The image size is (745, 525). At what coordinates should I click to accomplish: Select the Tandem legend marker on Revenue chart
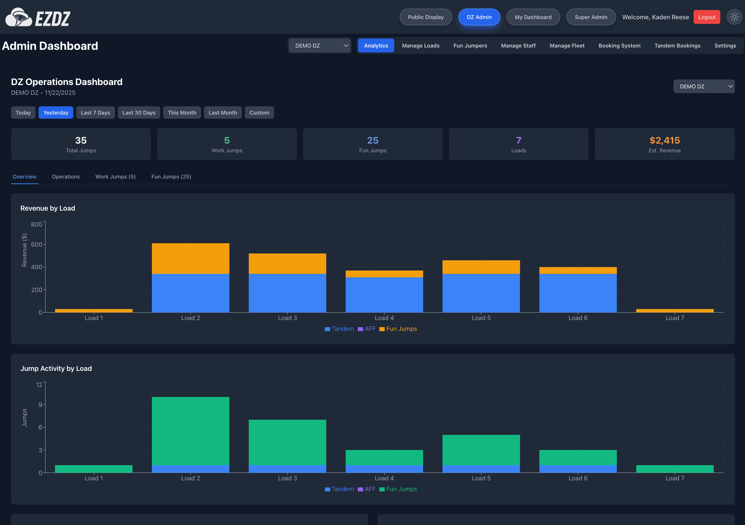click(x=327, y=329)
